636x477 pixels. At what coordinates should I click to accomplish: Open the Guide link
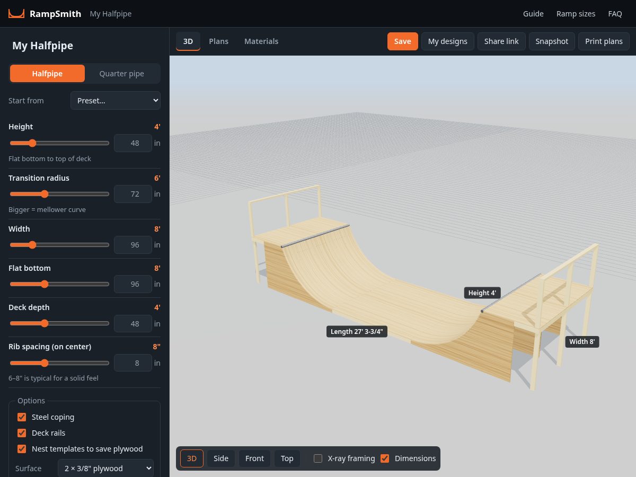533,14
